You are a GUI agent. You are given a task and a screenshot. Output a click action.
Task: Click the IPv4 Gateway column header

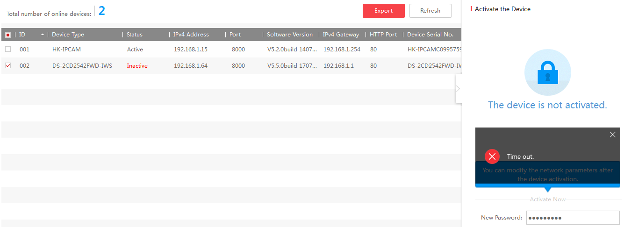[341, 35]
